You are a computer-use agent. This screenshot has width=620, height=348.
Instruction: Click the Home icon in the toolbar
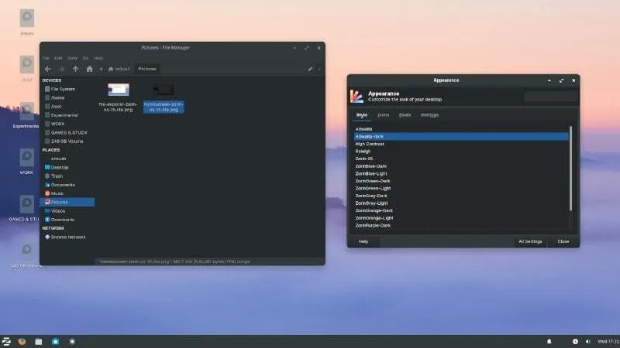[89, 69]
